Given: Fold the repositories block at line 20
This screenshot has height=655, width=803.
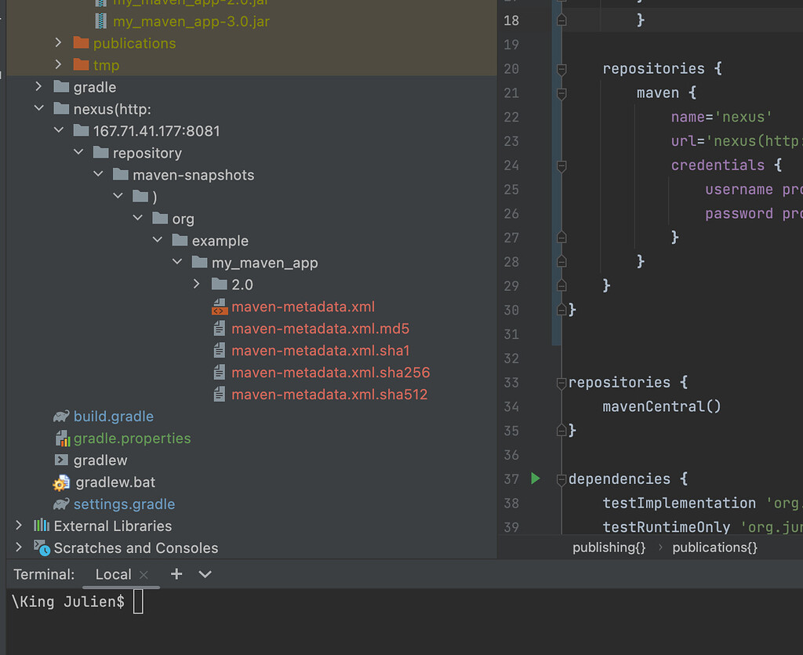Looking at the screenshot, I should pos(561,68).
